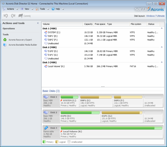
Task: Click the Type column header
Action: tap(118, 24)
